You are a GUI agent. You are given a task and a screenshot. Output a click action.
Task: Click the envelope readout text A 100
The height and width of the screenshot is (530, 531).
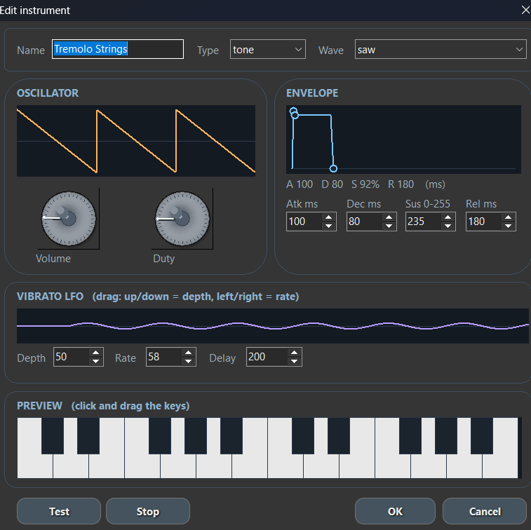click(300, 184)
